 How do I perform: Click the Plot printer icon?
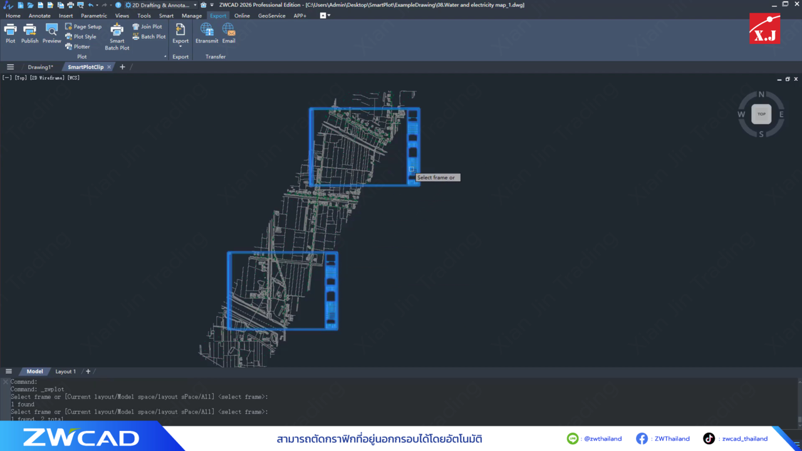click(10, 33)
